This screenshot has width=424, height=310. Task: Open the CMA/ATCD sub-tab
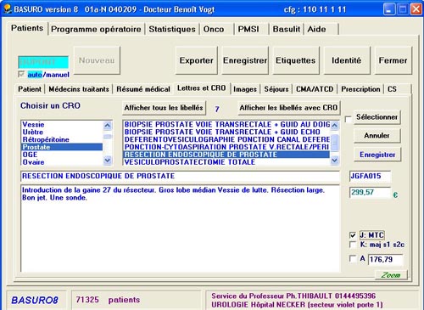[315, 89]
